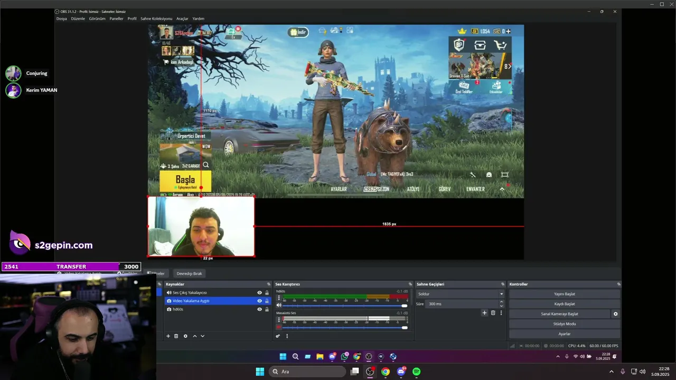This screenshot has width=676, height=380.
Task: Open transition properties three-dot menu
Action: pos(501,313)
